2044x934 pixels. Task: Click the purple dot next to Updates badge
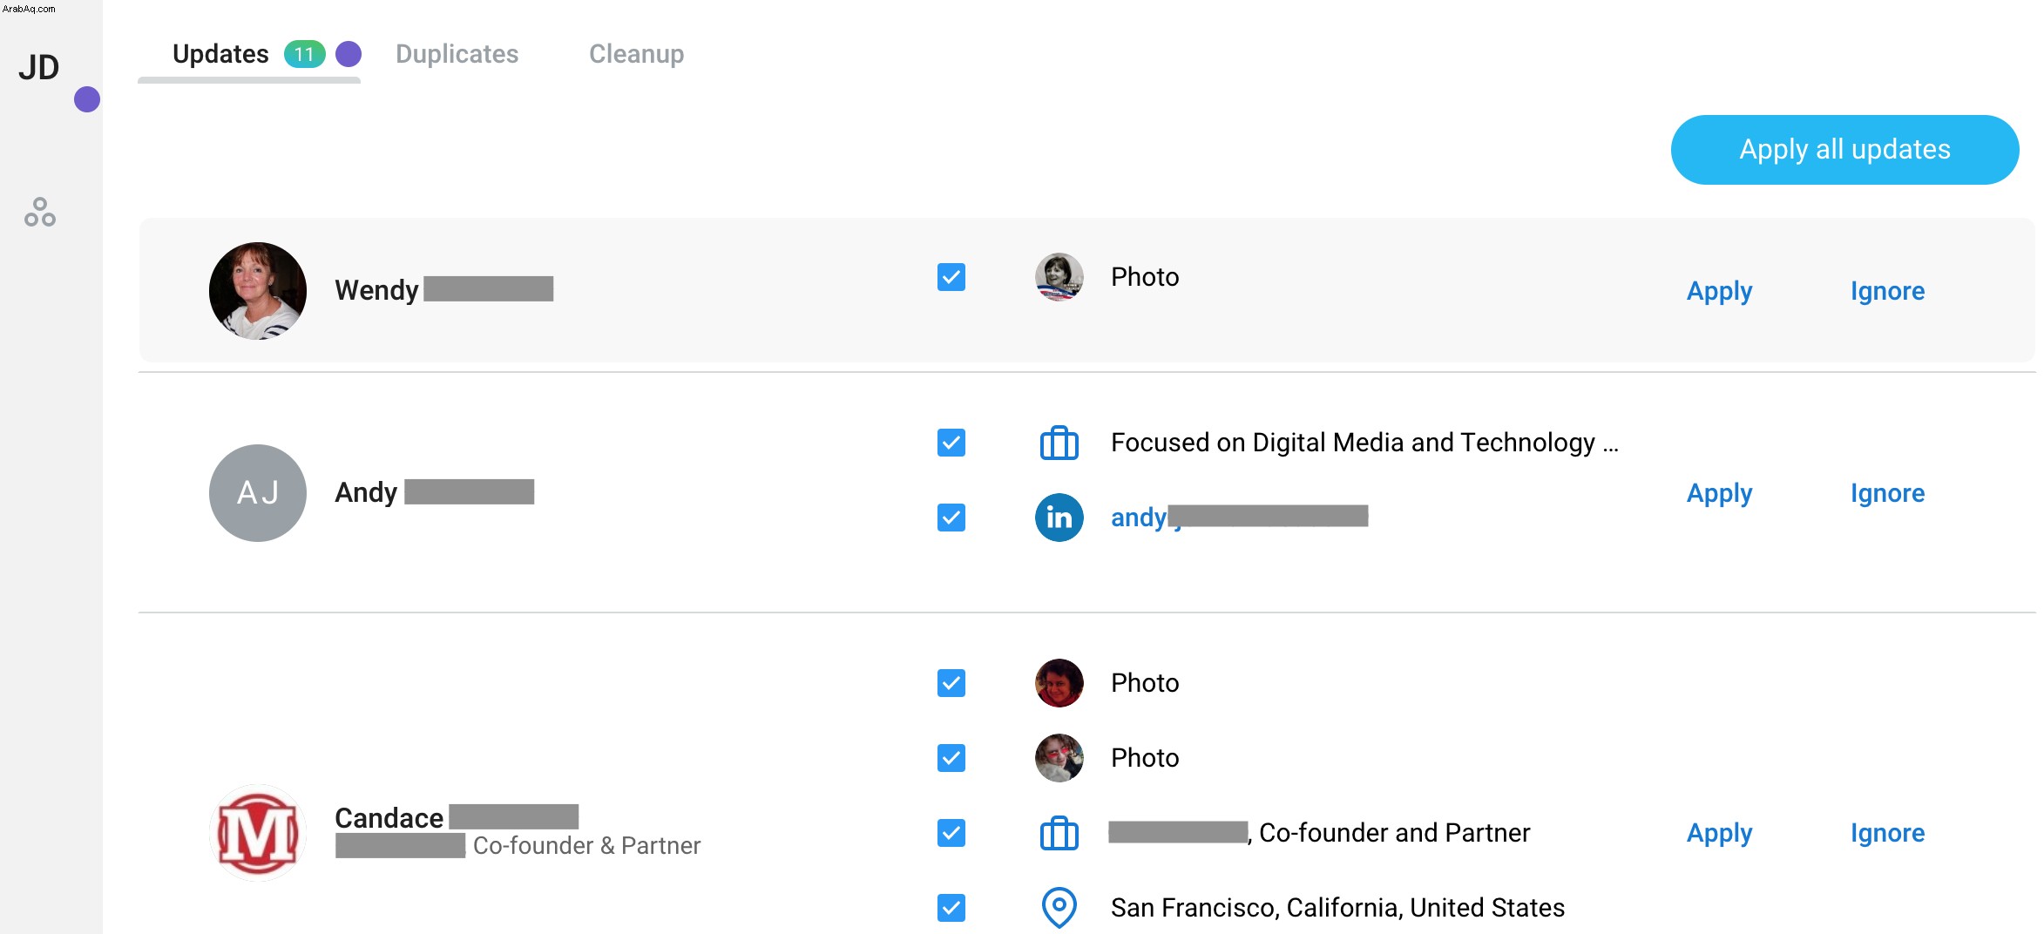click(349, 54)
